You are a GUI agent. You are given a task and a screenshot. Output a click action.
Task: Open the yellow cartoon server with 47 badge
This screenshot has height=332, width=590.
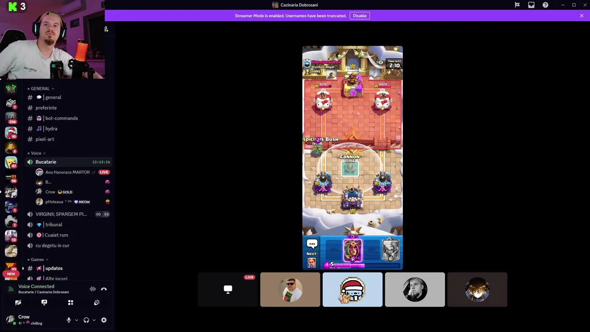(11, 162)
